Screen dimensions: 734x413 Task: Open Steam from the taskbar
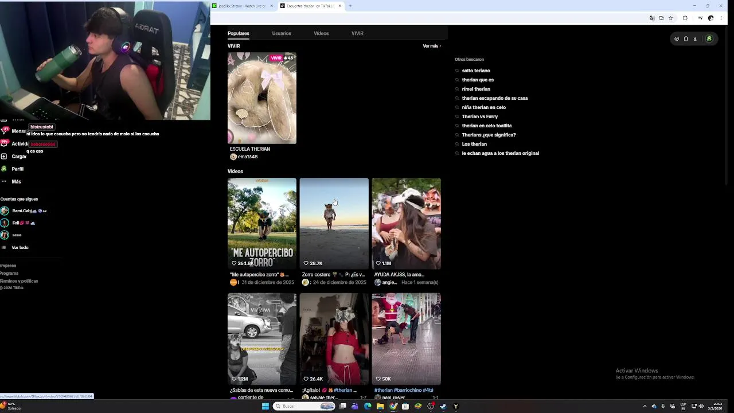(443, 406)
